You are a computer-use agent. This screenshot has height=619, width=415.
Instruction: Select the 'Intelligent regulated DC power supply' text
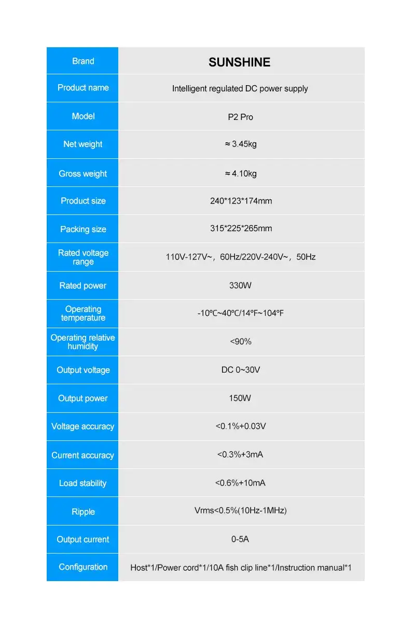click(240, 89)
